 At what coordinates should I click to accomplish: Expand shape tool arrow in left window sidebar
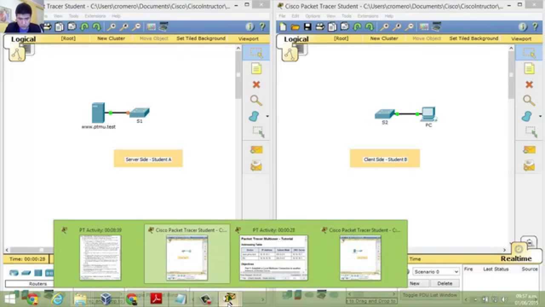pyautogui.click(x=267, y=116)
